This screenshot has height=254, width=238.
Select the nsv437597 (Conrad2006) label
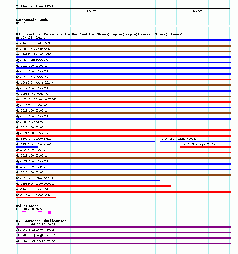[x=34, y=195]
